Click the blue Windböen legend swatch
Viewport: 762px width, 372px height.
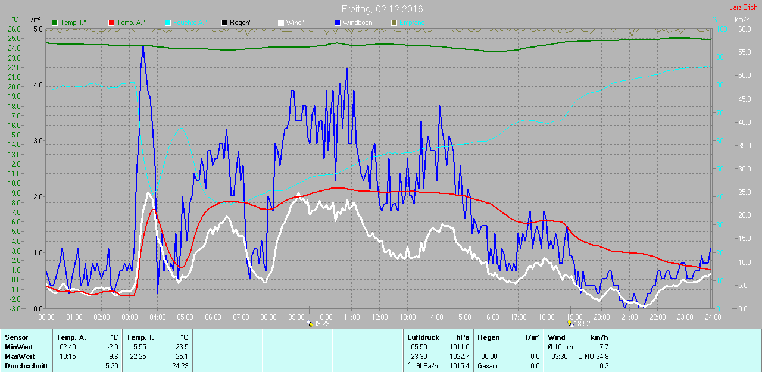click(337, 23)
